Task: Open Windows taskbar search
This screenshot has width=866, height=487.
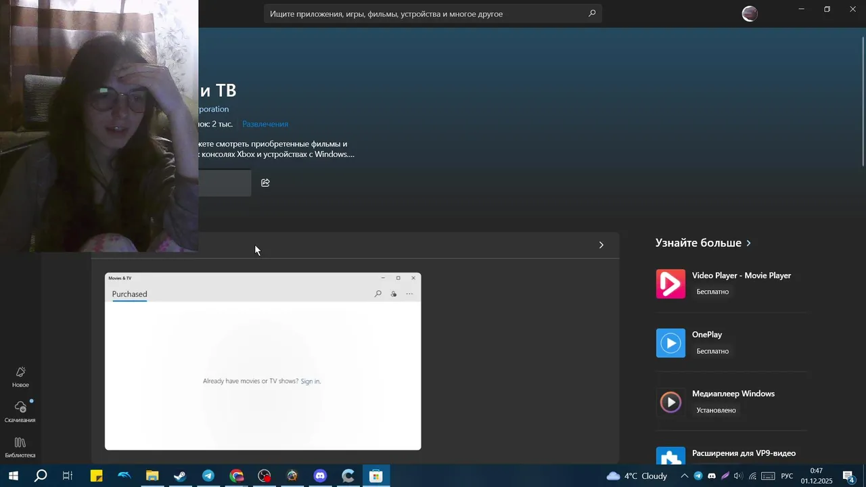Action: click(x=41, y=476)
